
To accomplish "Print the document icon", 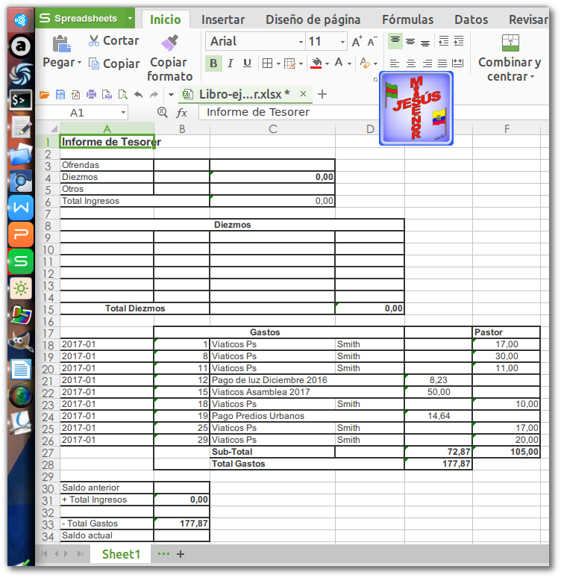I will click(x=91, y=95).
